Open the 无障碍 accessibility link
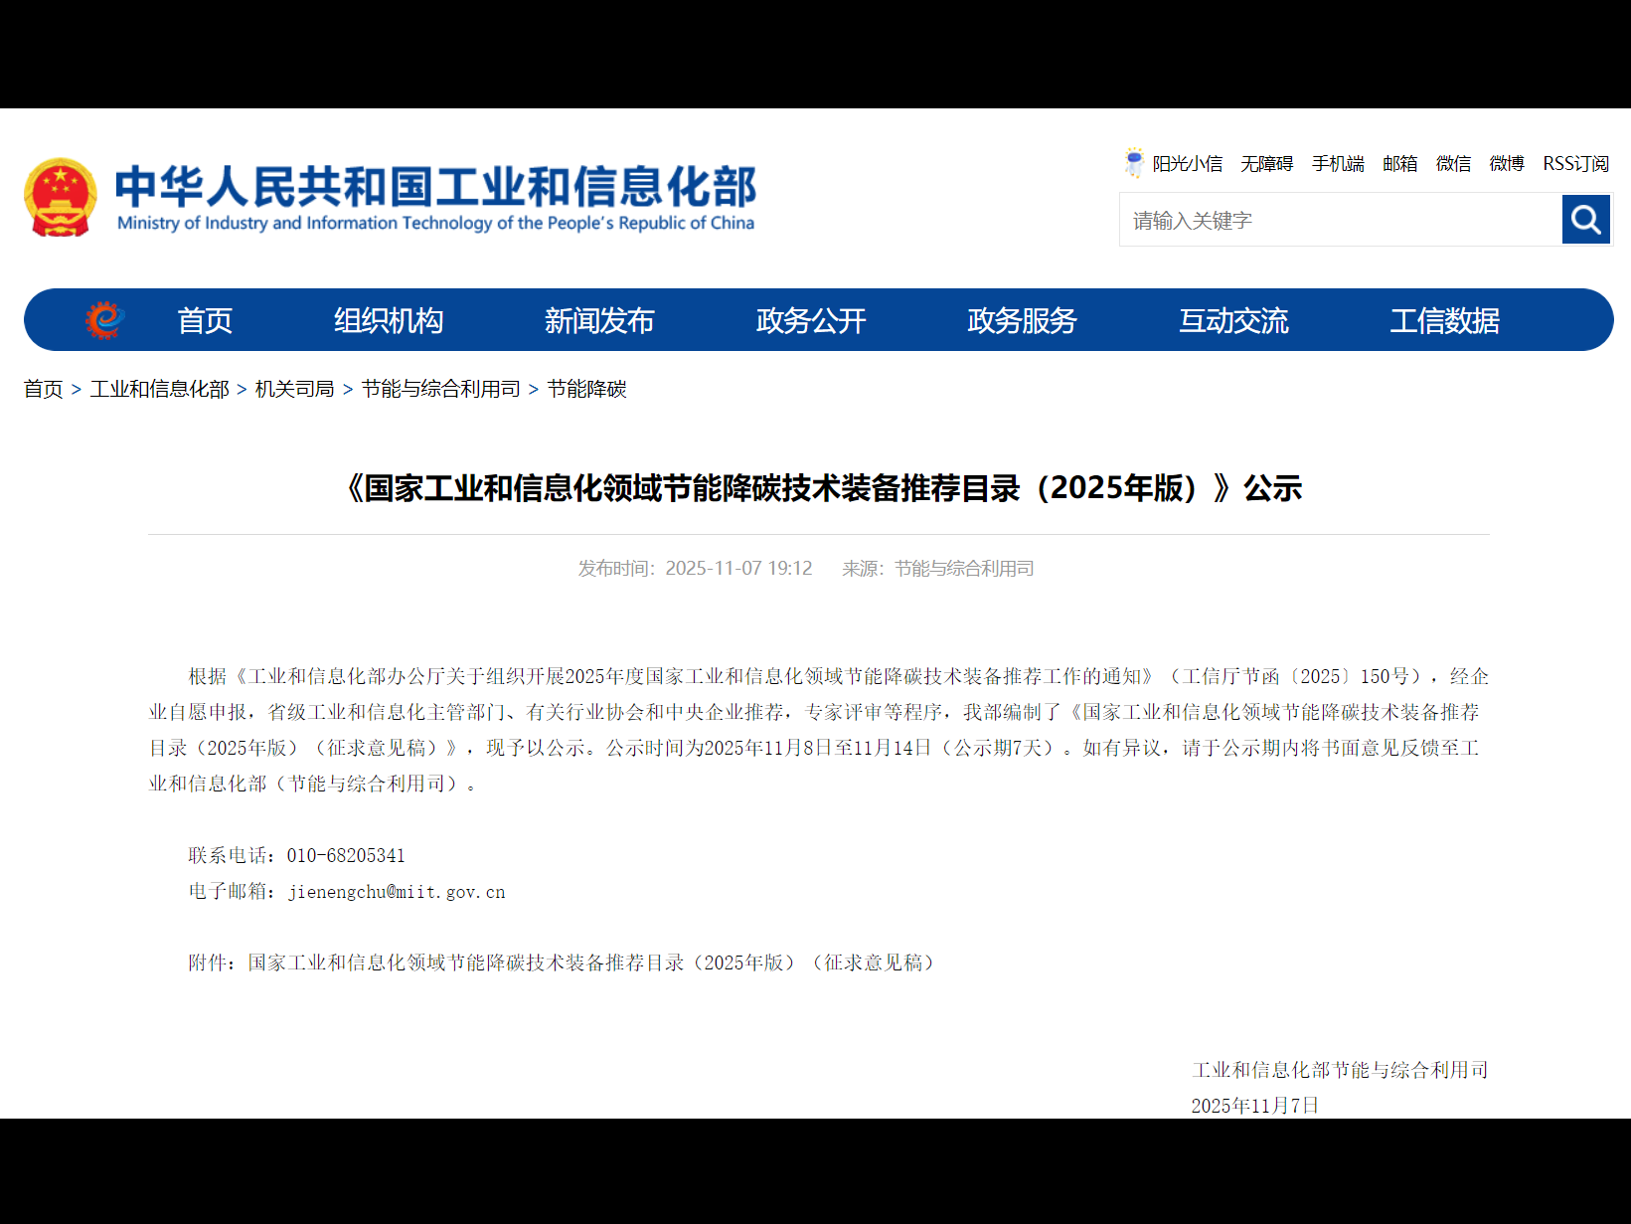Image resolution: width=1631 pixels, height=1224 pixels. (1266, 163)
